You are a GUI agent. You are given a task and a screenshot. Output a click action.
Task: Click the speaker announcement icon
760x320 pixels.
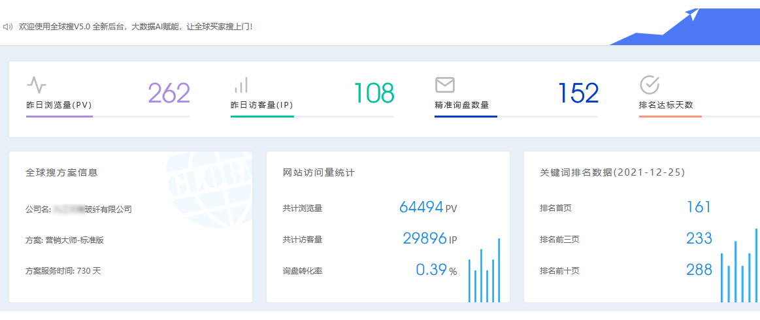tap(8, 27)
